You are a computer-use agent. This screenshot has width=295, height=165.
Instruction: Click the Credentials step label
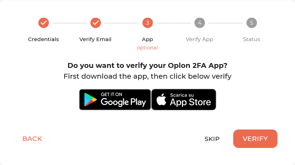[x=43, y=39]
